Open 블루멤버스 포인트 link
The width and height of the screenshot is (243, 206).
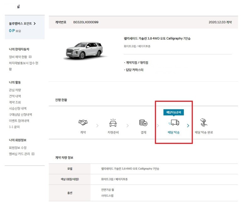[20, 24]
